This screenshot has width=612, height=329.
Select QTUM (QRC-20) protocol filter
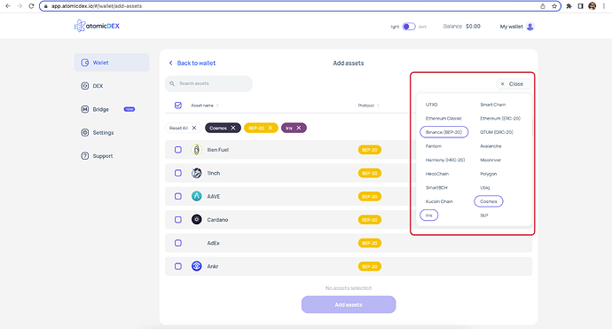pyautogui.click(x=497, y=132)
